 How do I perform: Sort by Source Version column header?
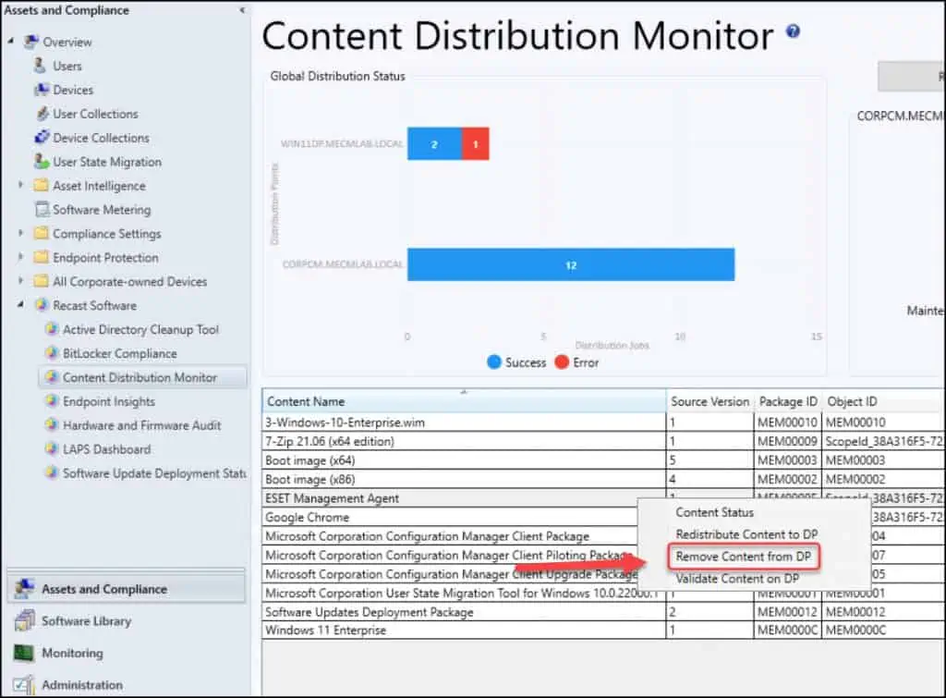[x=709, y=401]
